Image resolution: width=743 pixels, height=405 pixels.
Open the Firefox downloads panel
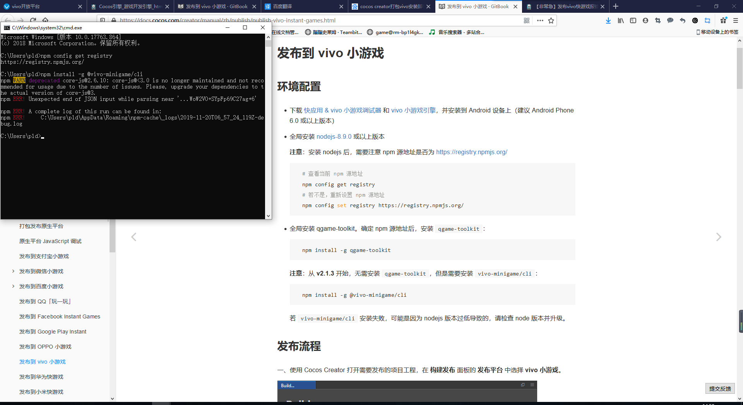pyautogui.click(x=608, y=20)
